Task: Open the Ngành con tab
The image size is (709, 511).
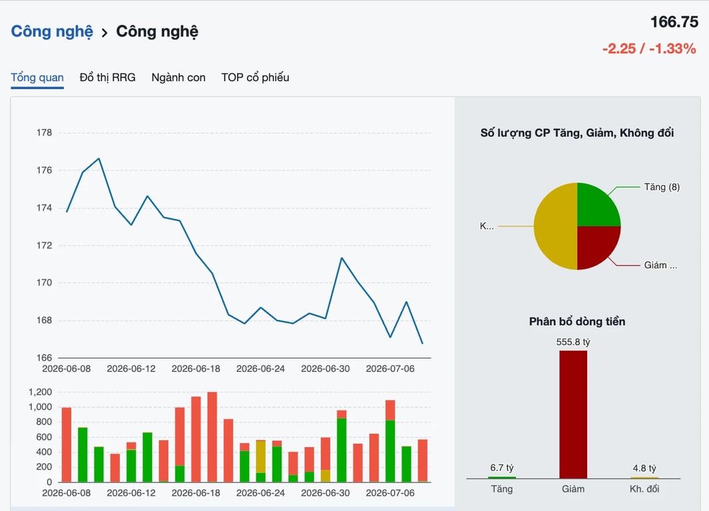Action: 178,78
